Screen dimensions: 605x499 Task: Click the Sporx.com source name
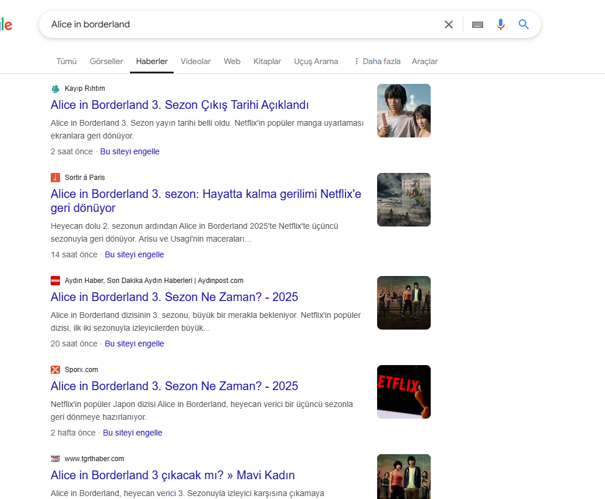point(82,370)
